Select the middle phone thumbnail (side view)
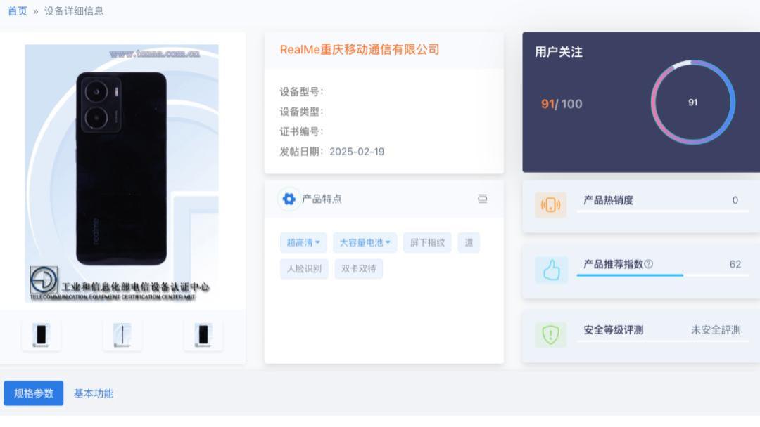760x427 pixels. [x=122, y=334]
